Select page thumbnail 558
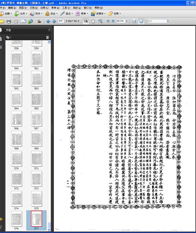 tap(16, 43)
